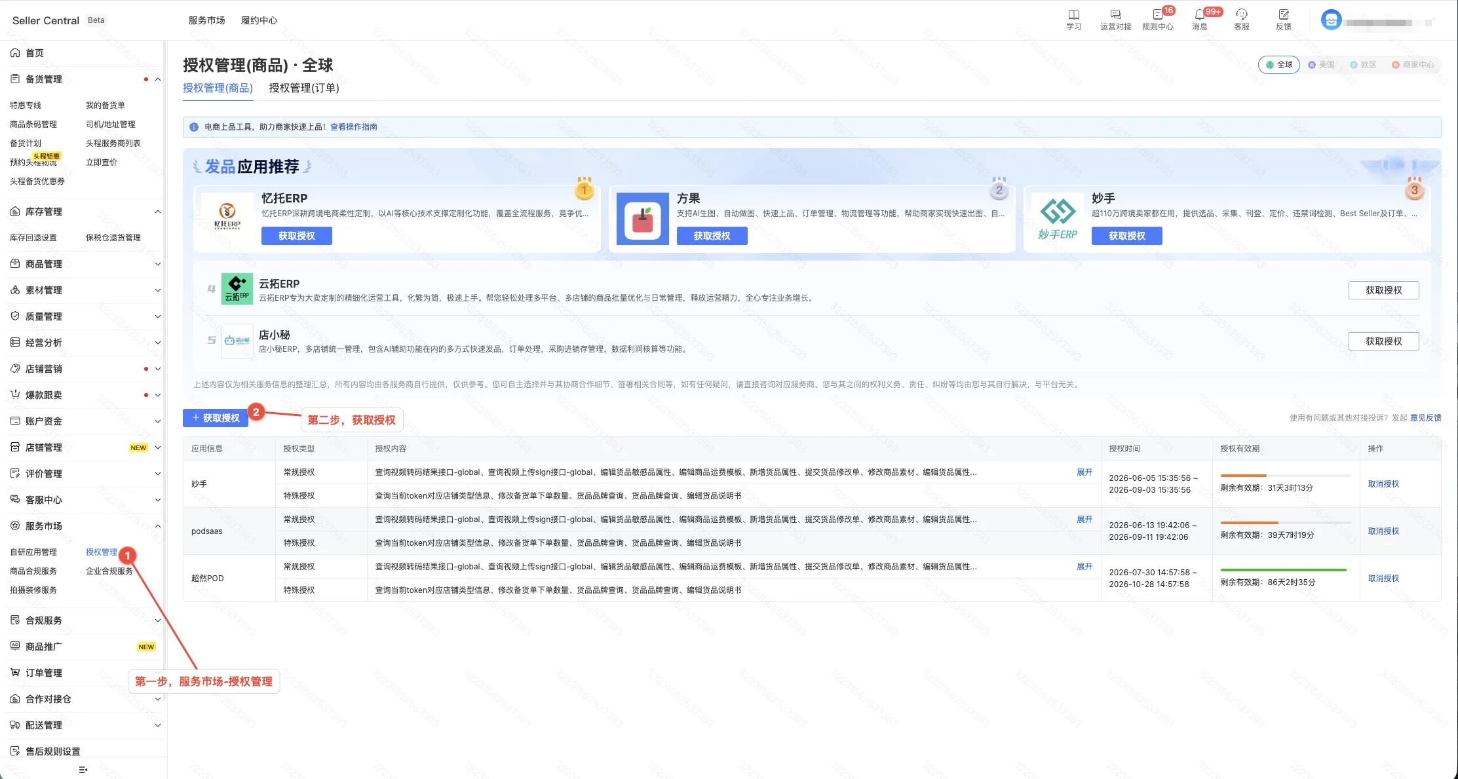Collapse the 备货管理 section chevron
The width and height of the screenshot is (1458, 779).
pyautogui.click(x=158, y=79)
